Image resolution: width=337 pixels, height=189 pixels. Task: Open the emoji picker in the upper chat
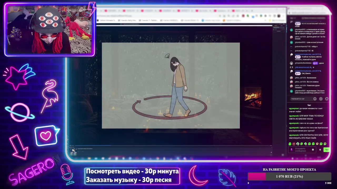pyautogui.click(x=315, y=99)
